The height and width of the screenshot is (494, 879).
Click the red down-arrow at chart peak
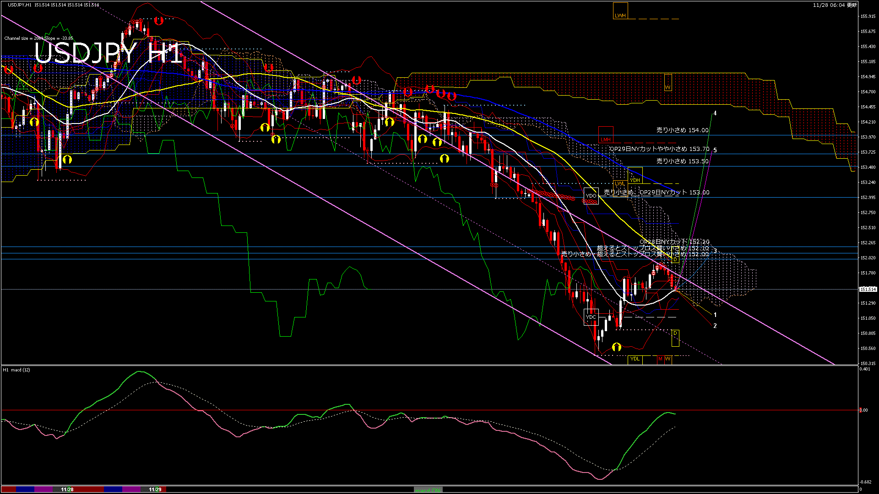pyautogui.click(x=159, y=21)
